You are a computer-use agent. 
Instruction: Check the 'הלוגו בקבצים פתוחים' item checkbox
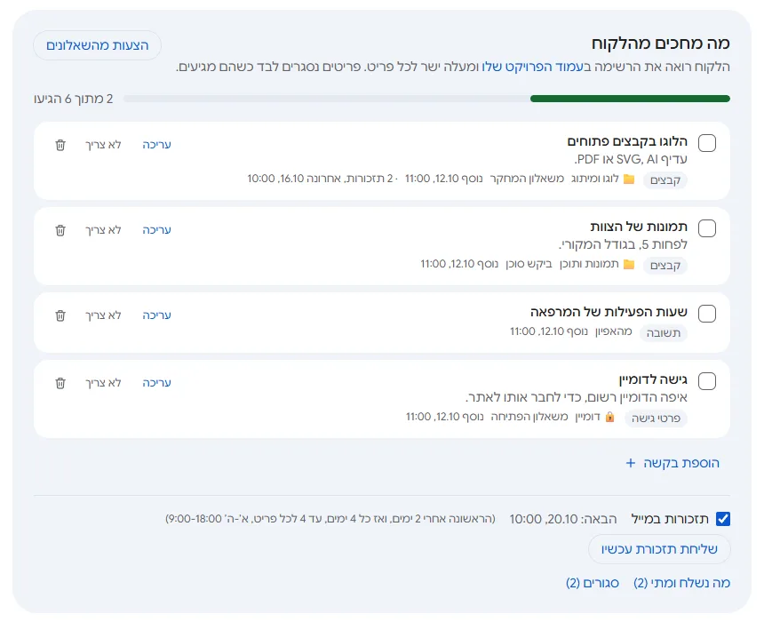707,143
